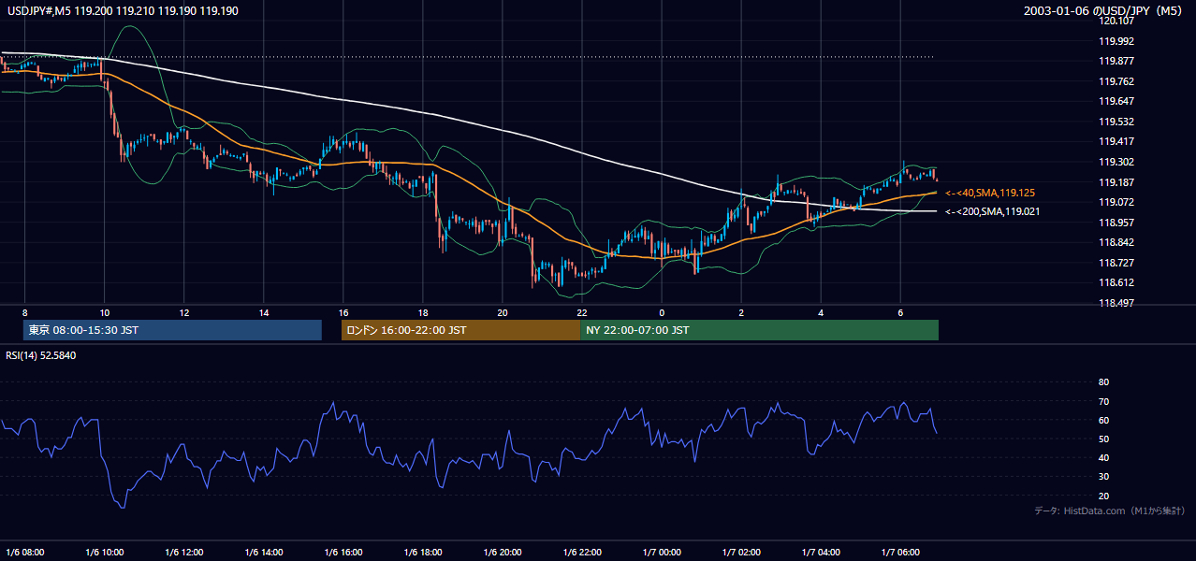Click hour tick 0 on chart axis

[662, 312]
